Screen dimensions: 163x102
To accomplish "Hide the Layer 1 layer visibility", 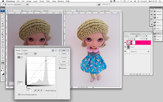I will (126, 47).
